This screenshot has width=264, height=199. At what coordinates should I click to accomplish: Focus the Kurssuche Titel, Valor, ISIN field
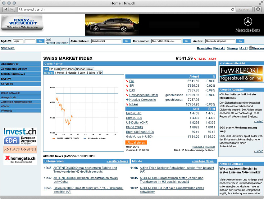(x=166, y=41)
